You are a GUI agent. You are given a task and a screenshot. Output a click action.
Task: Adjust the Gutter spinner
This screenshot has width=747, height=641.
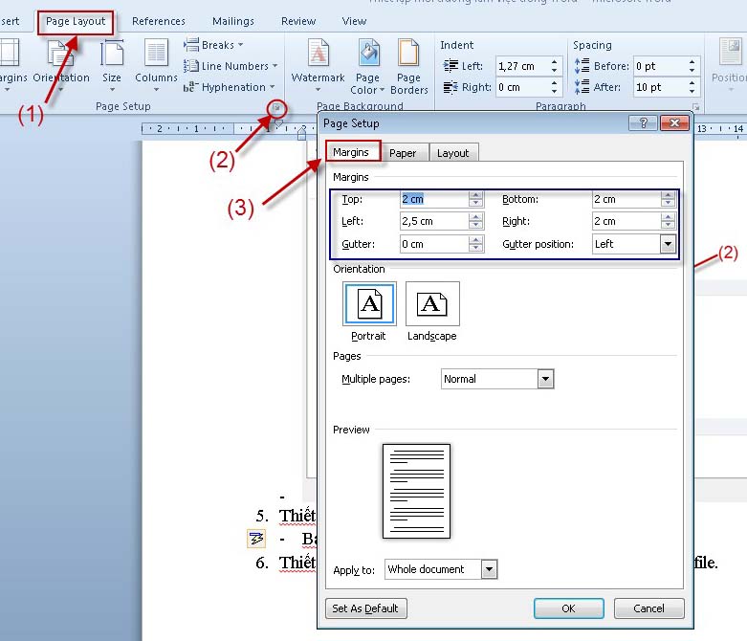(475, 244)
